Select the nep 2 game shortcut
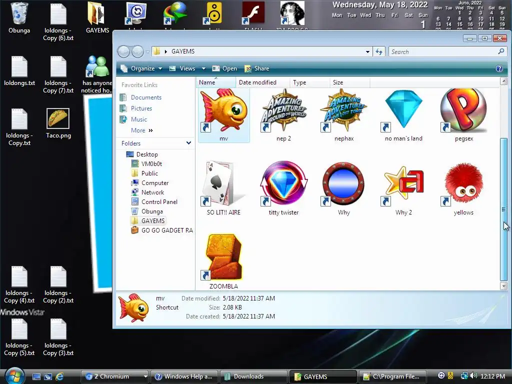Image resolution: width=512 pixels, height=384 pixels. point(283,115)
